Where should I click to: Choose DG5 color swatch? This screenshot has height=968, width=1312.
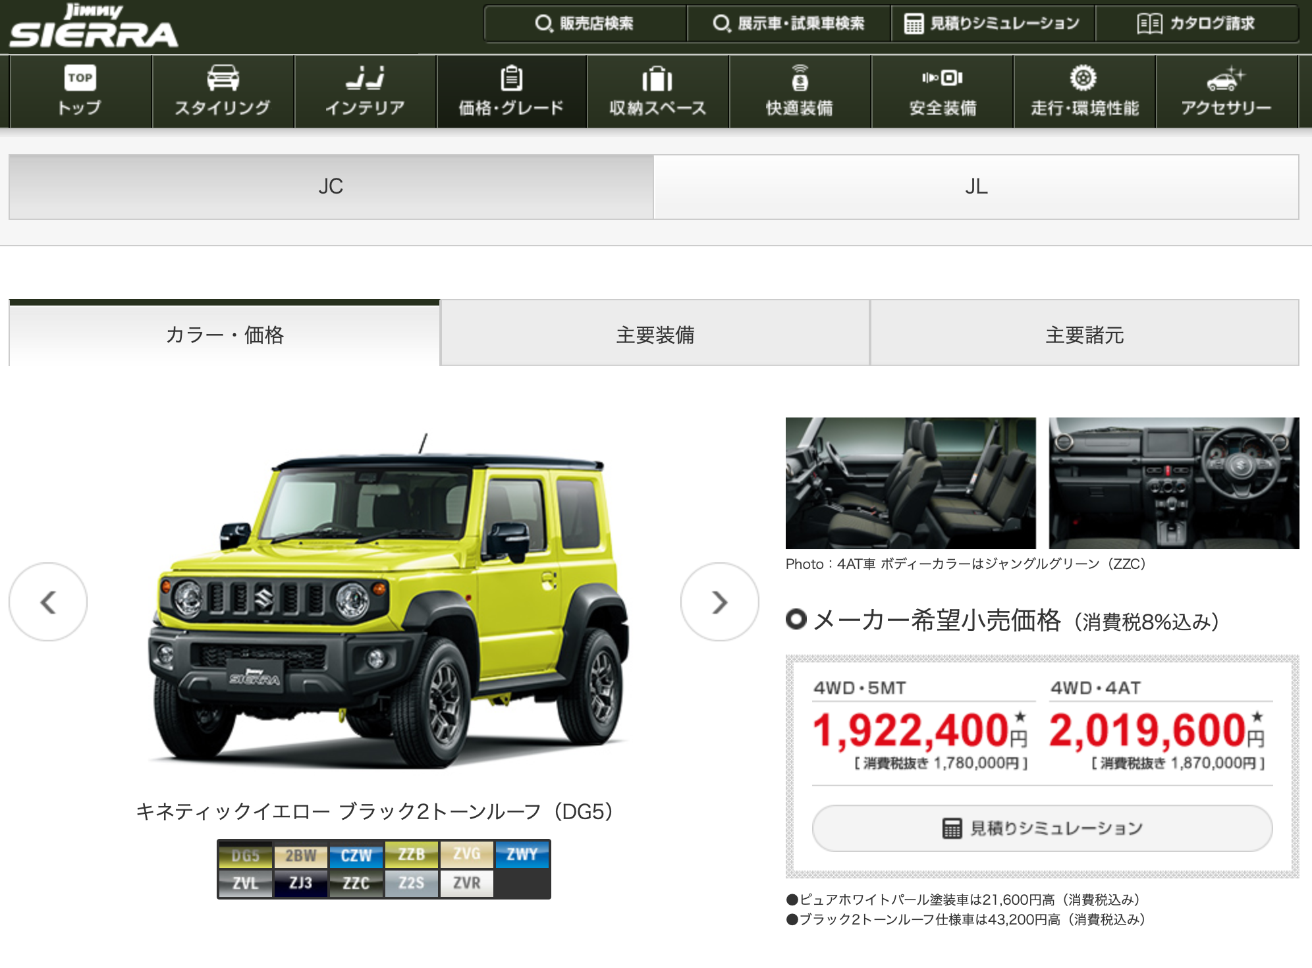246,855
